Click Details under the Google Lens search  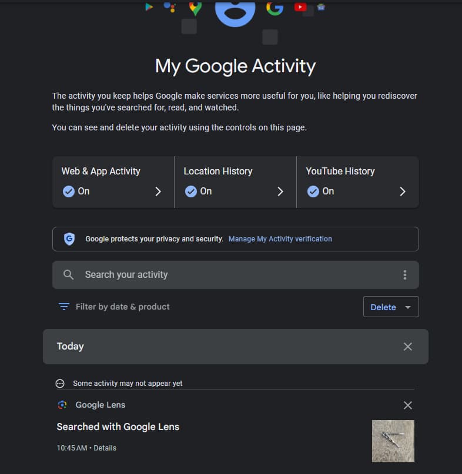tap(105, 448)
